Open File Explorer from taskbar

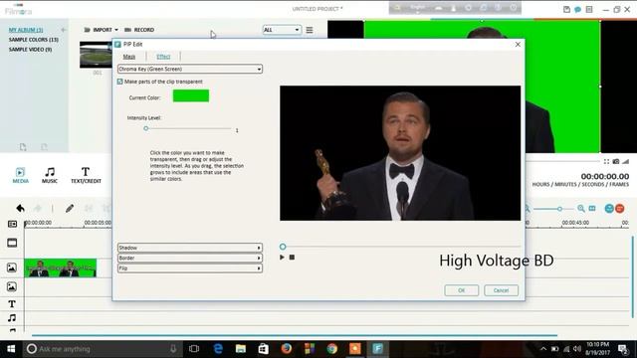coord(241,349)
